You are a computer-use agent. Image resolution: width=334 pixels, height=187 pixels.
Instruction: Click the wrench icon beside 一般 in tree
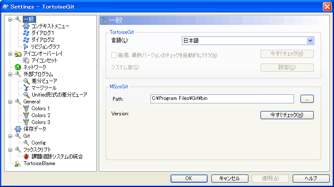tap(18, 19)
